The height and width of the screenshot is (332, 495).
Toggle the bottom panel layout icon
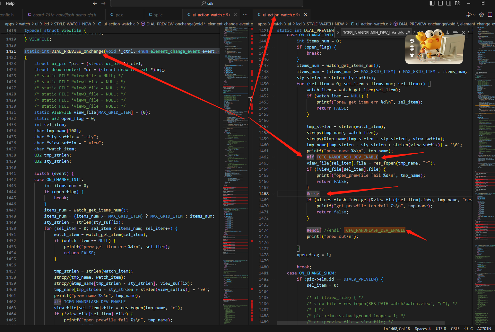click(440, 3)
